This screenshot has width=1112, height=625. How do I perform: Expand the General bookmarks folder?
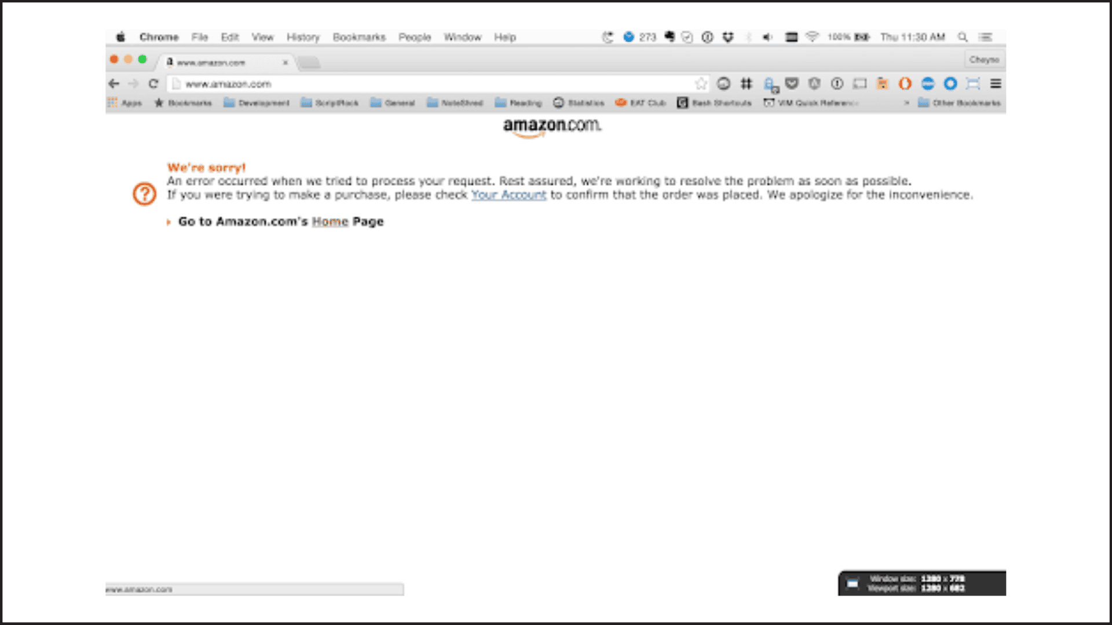tap(393, 103)
